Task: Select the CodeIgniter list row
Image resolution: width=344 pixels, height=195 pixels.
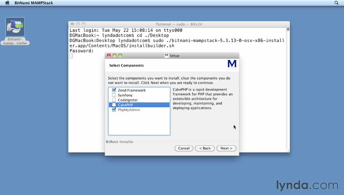Action: coord(139,100)
